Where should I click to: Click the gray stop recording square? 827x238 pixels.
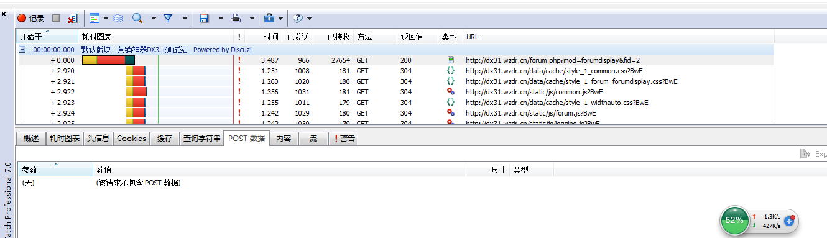[56, 19]
